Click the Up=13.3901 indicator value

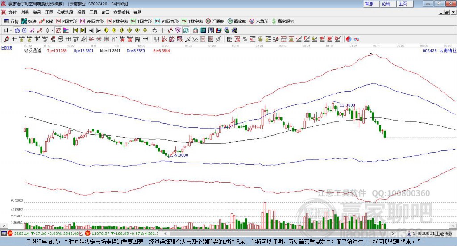[83, 51]
